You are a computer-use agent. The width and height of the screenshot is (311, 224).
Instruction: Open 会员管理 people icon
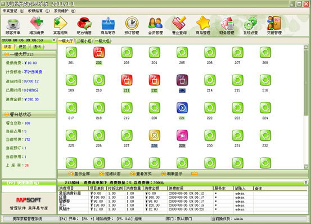click(x=155, y=24)
